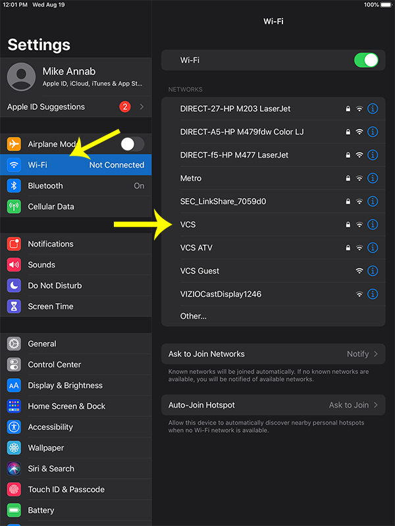Open Siri & Search settings icon
The width and height of the screenshot is (395, 526).
point(14,469)
